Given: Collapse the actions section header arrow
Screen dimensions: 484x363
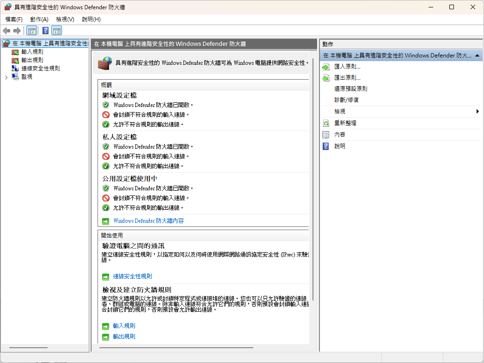Looking at the screenshot, I should (477, 55).
